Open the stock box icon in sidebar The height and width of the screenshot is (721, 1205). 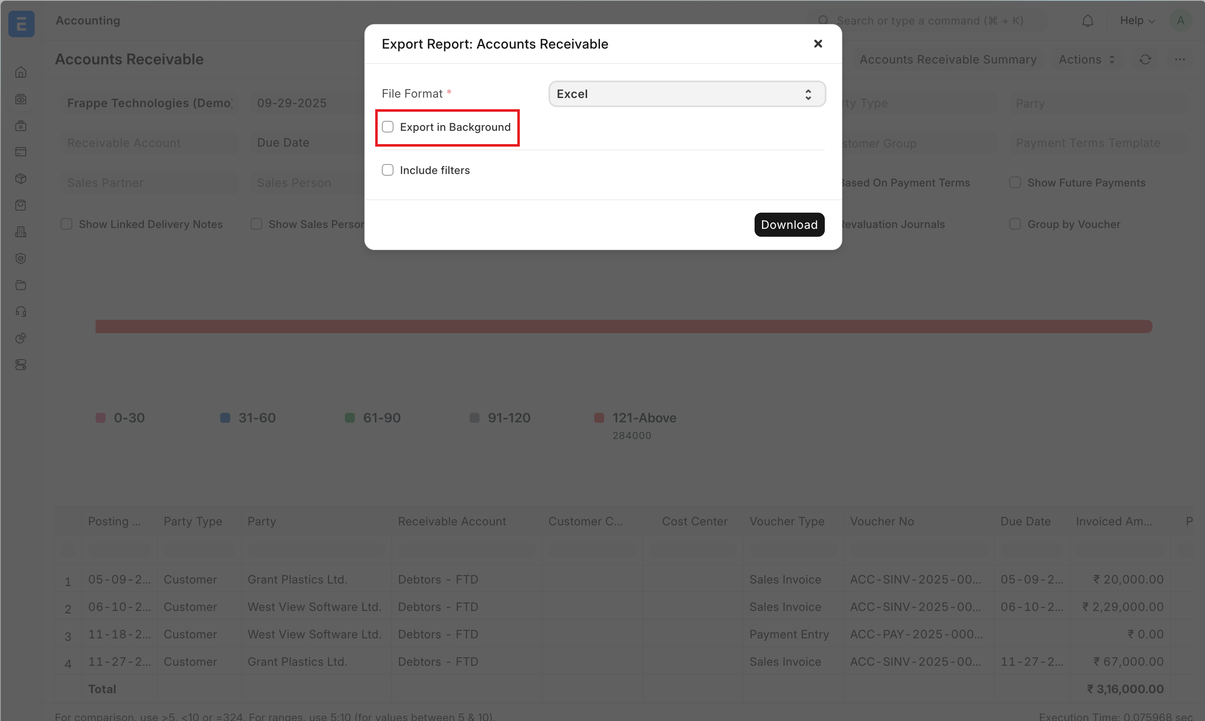20,179
